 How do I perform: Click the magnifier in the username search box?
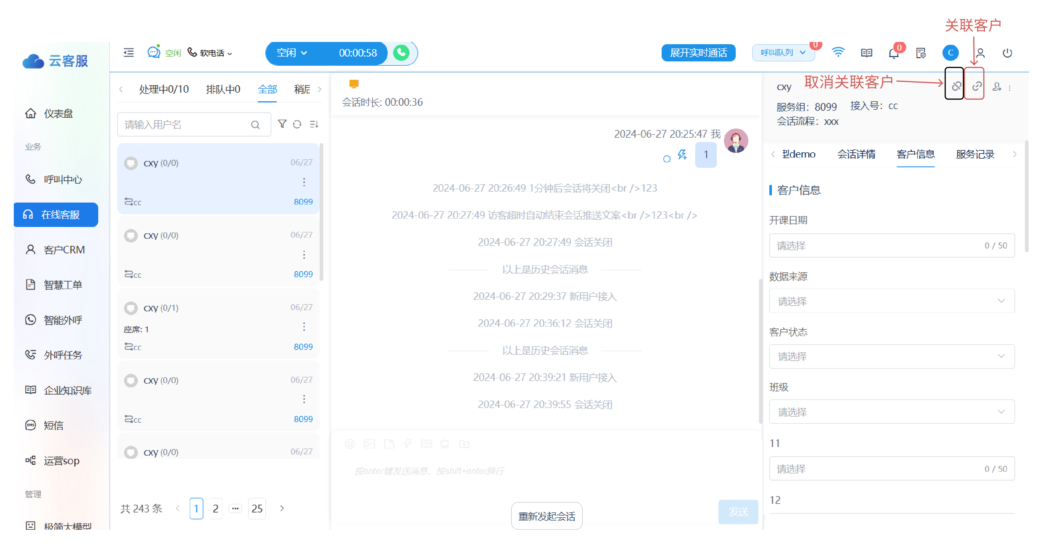(x=255, y=125)
